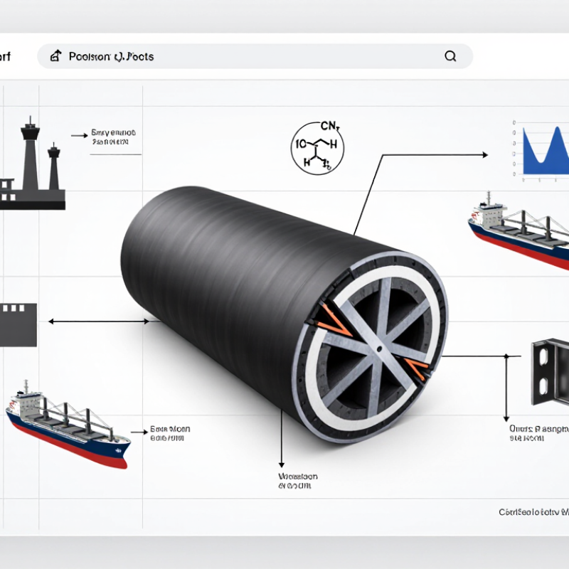Click the label beside the control tower
The width and height of the screenshot is (569, 569).
click(x=113, y=137)
